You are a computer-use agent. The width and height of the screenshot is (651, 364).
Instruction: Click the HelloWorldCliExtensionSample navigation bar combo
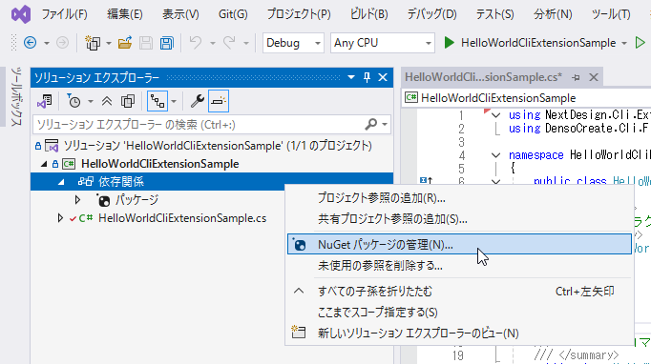tap(526, 98)
